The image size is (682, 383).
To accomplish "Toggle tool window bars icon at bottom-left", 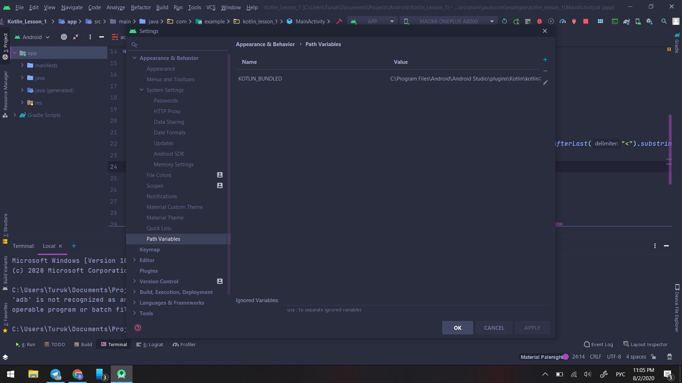I will tap(5, 357).
